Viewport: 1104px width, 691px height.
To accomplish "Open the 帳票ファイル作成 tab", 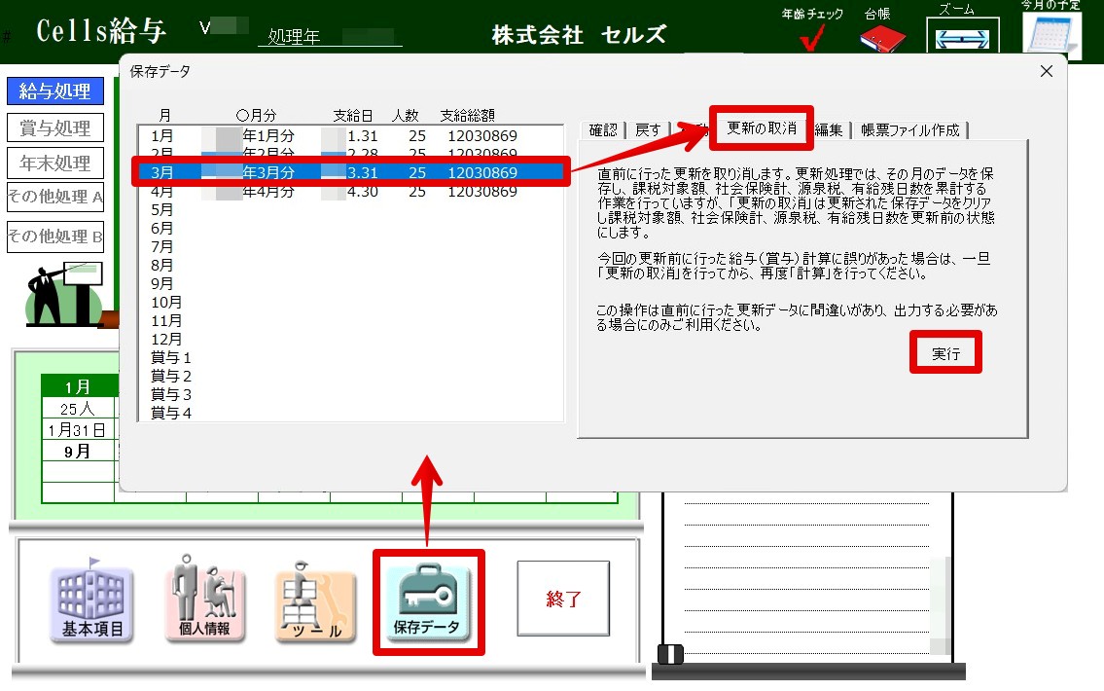I will 909,130.
